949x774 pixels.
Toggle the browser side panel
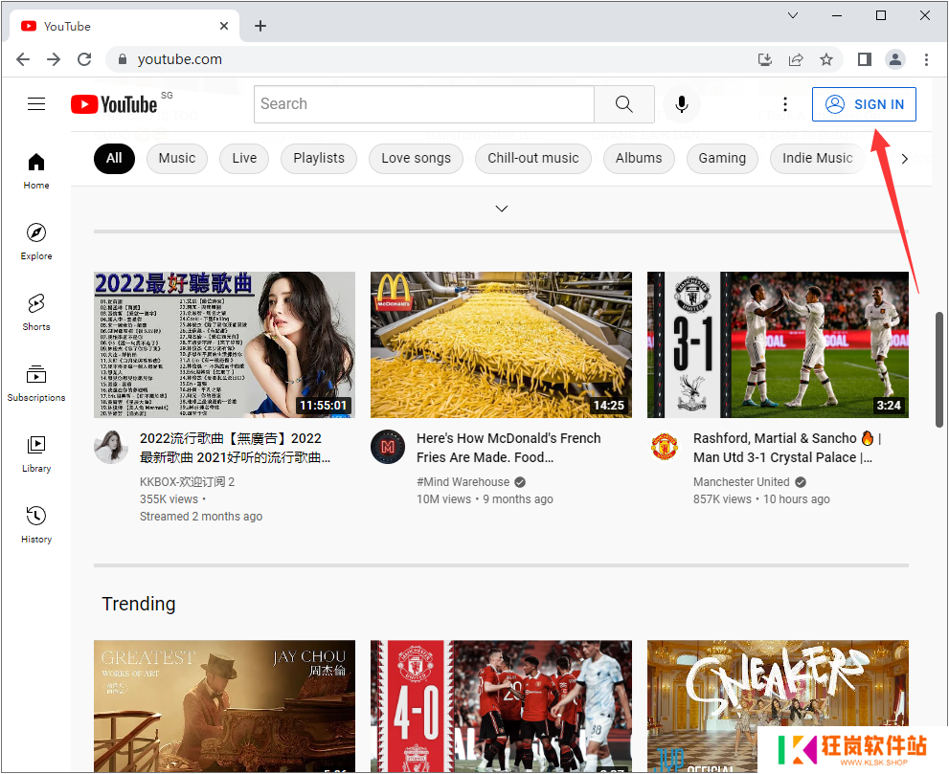click(x=864, y=59)
